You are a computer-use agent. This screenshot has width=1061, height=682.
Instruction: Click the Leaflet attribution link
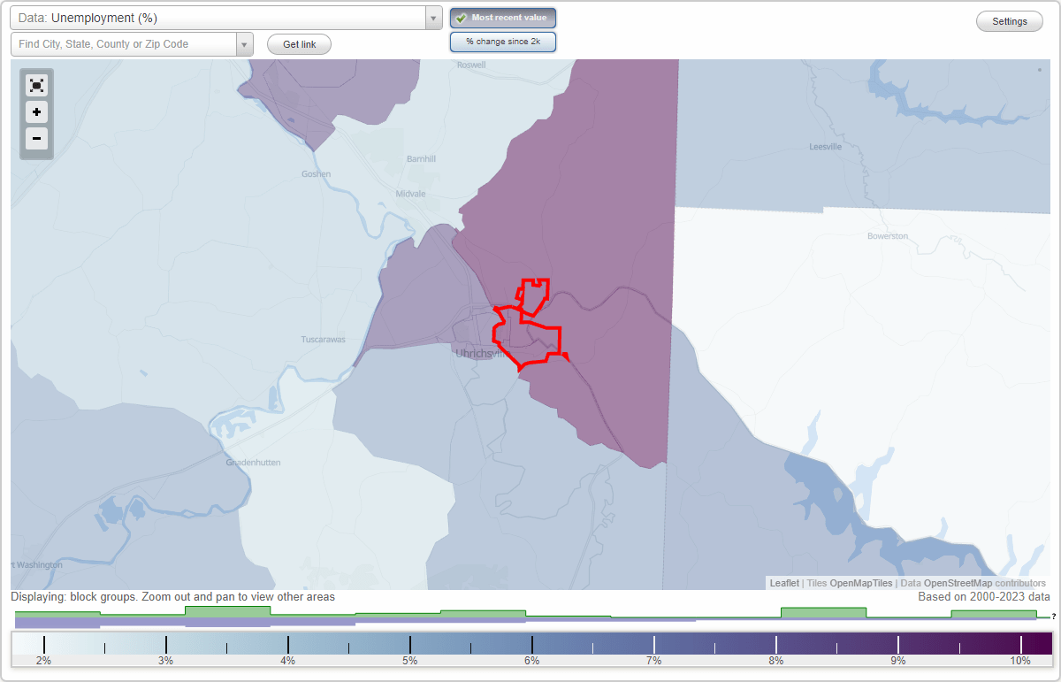click(783, 583)
